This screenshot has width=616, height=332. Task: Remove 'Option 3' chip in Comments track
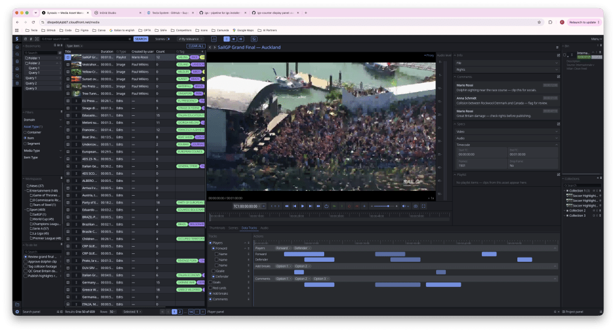coord(328,279)
